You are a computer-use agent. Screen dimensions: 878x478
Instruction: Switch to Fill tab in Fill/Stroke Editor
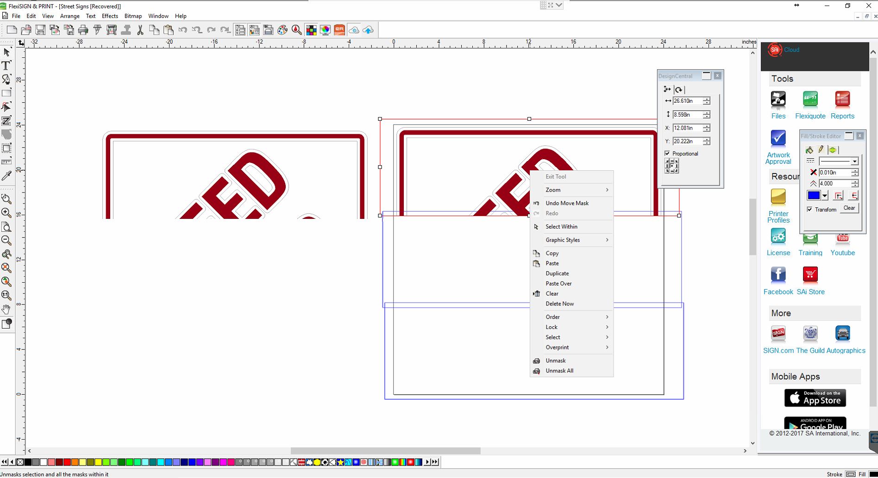[x=809, y=150]
